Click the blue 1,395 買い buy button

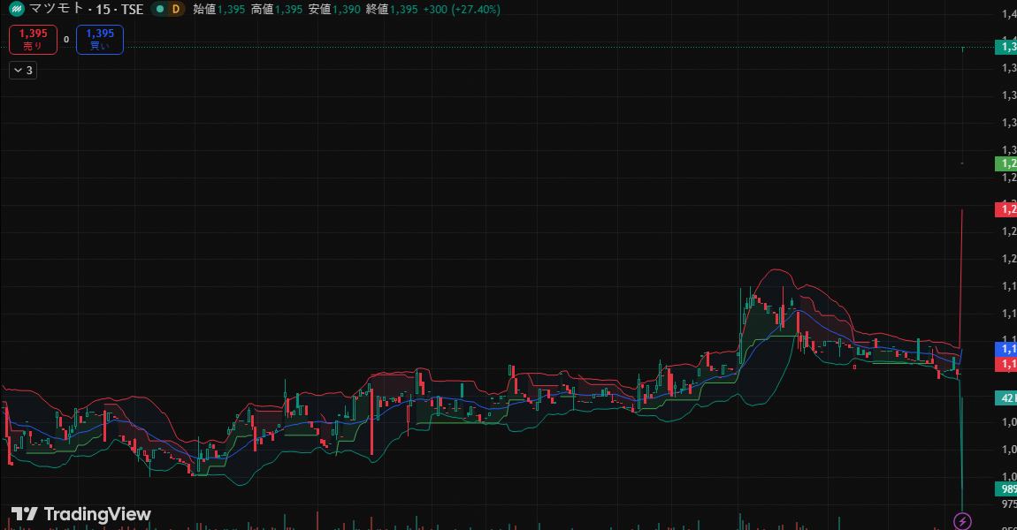coord(100,40)
